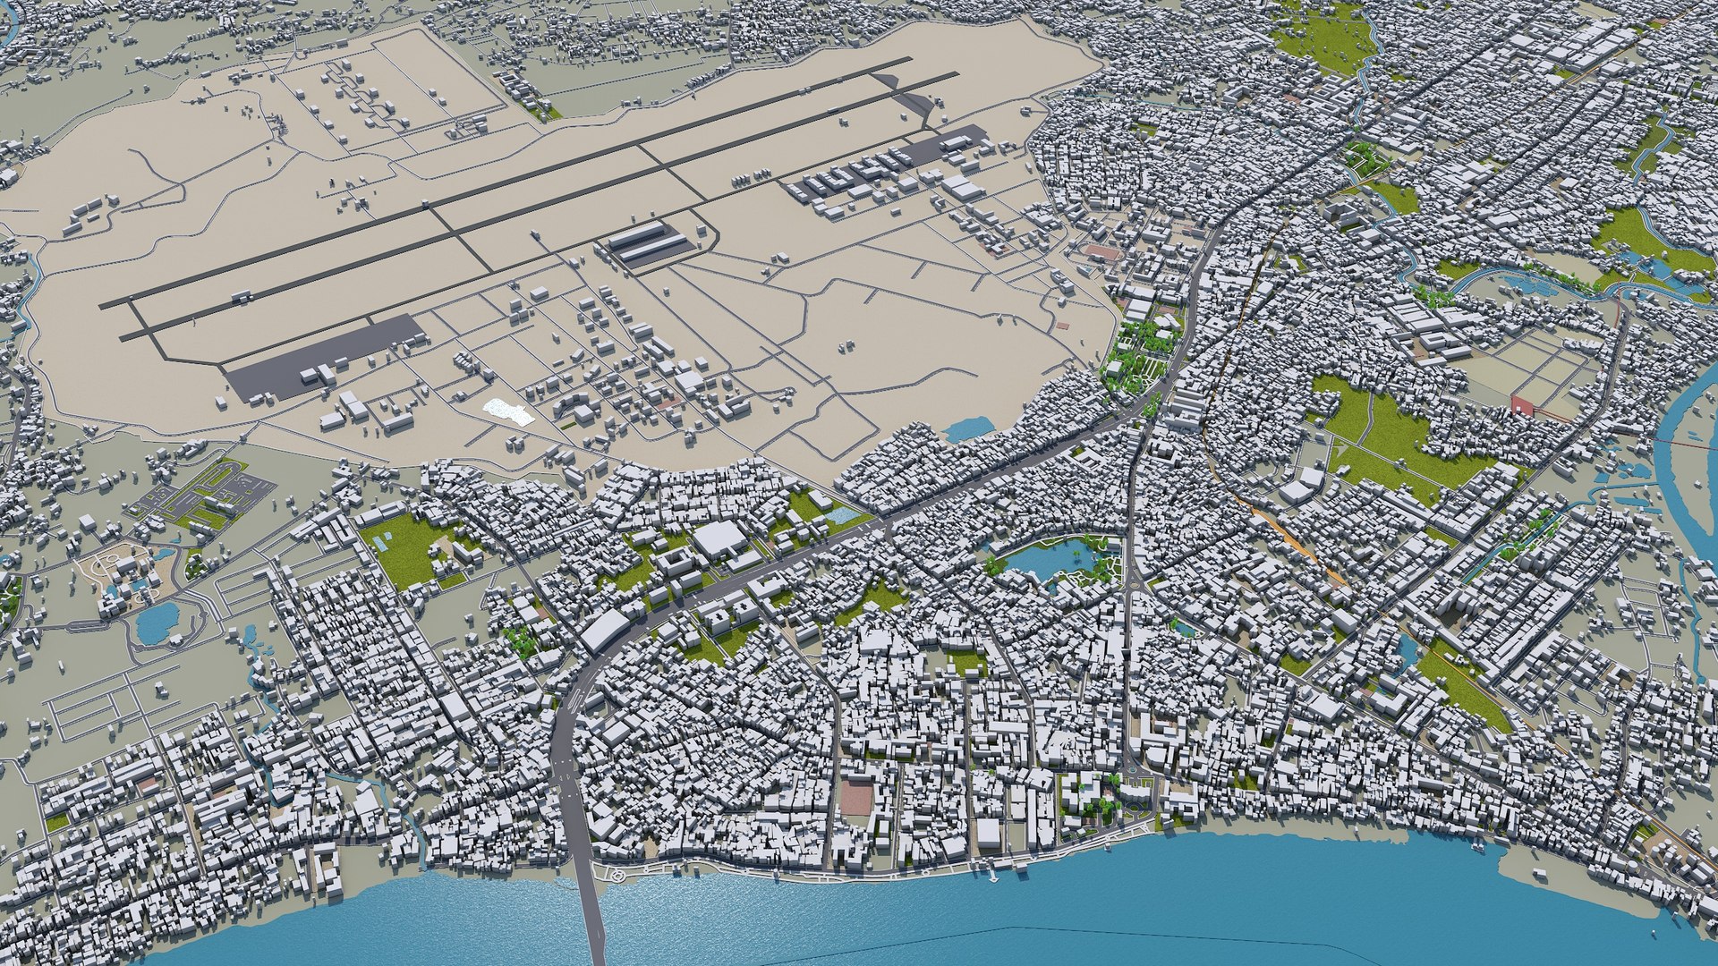The width and height of the screenshot is (1718, 966).
Task: Click the bridge crossing the water
Action: point(589,916)
